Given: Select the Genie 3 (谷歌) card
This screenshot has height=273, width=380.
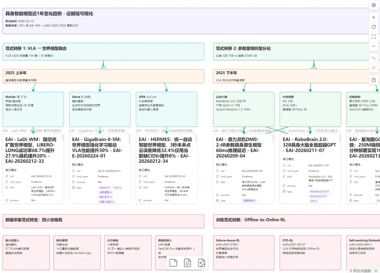Looking at the screenshot, I should [x=100, y=109].
